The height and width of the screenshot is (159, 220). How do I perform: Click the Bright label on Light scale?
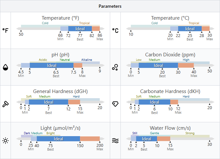click(50, 133)
